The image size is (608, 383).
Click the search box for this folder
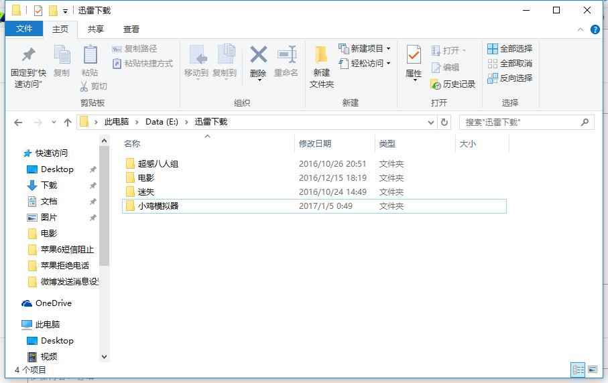pyautogui.click(x=520, y=123)
